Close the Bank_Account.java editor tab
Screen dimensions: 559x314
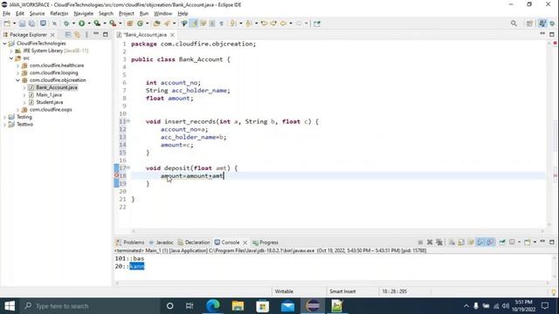(173, 35)
